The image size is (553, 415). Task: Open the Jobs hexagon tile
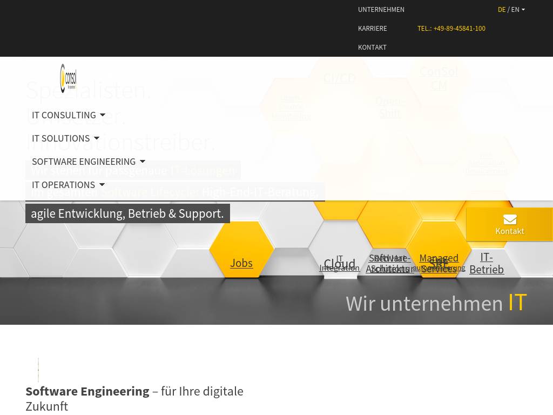(x=241, y=263)
